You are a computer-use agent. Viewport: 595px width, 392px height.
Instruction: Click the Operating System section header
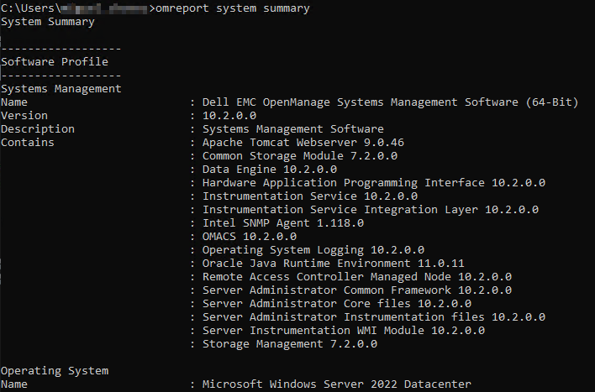pos(55,370)
